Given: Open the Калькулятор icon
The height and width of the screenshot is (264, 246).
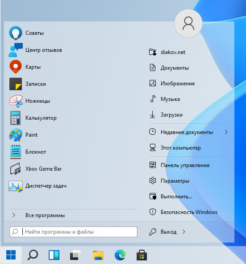Looking at the screenshot, I should click(15, 118).
